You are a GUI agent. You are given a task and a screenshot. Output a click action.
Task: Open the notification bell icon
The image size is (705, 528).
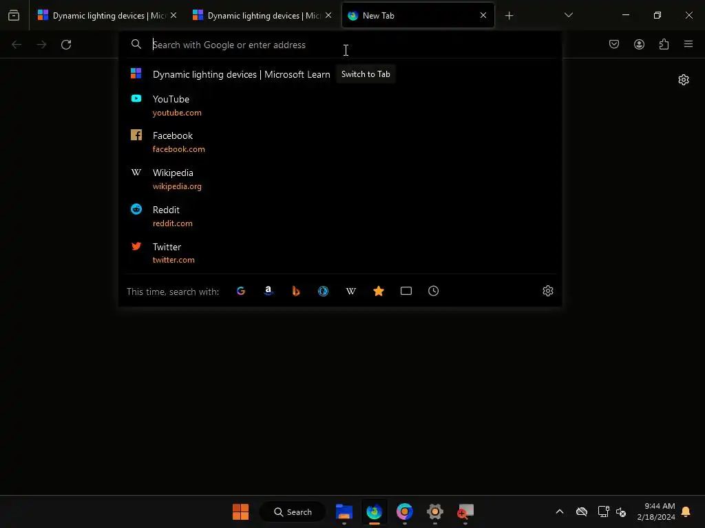(x=686, y=511)
